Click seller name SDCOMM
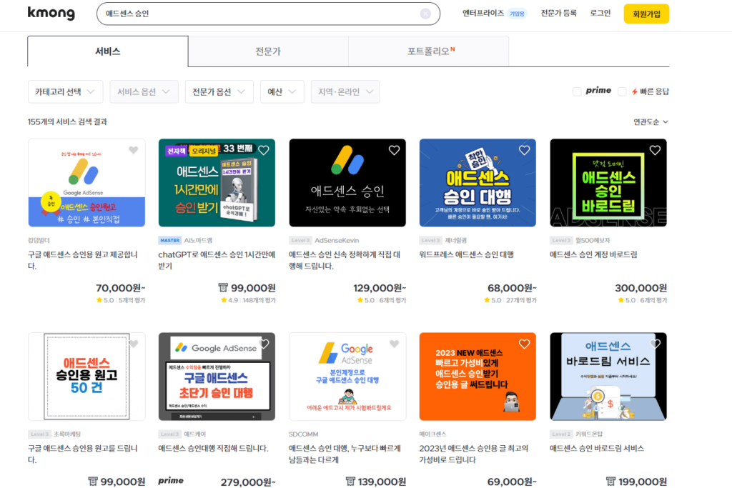Screen dimensions: 732x488 tap(303, 434)
